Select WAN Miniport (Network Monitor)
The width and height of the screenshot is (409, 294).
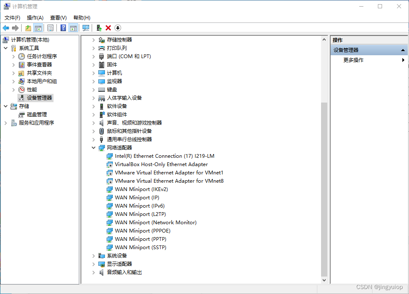(x=156, y=223)
